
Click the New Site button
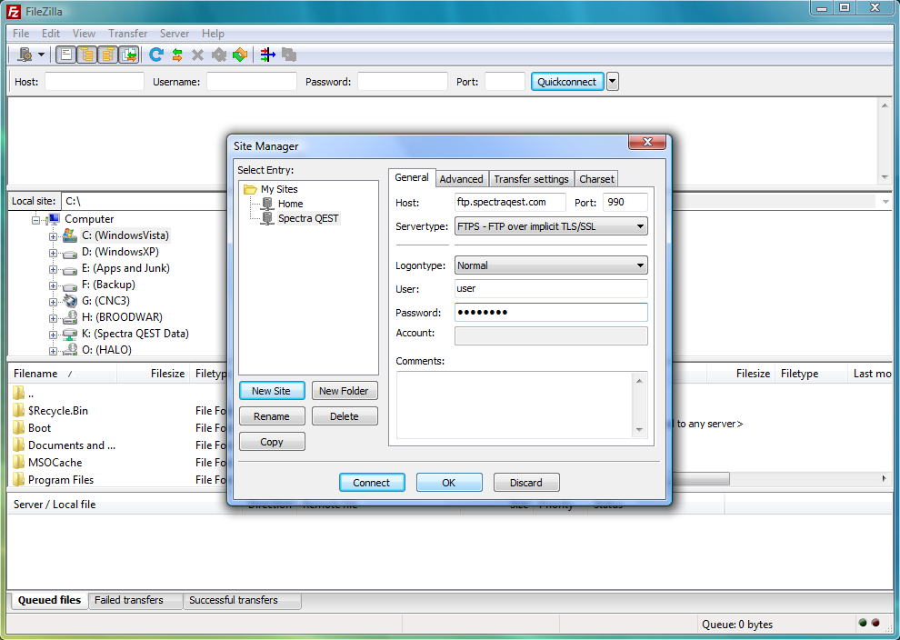coord(271,391)
